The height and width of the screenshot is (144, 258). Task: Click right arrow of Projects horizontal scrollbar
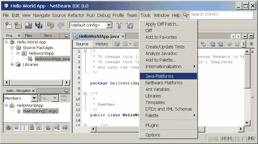(x=67, y=82)
